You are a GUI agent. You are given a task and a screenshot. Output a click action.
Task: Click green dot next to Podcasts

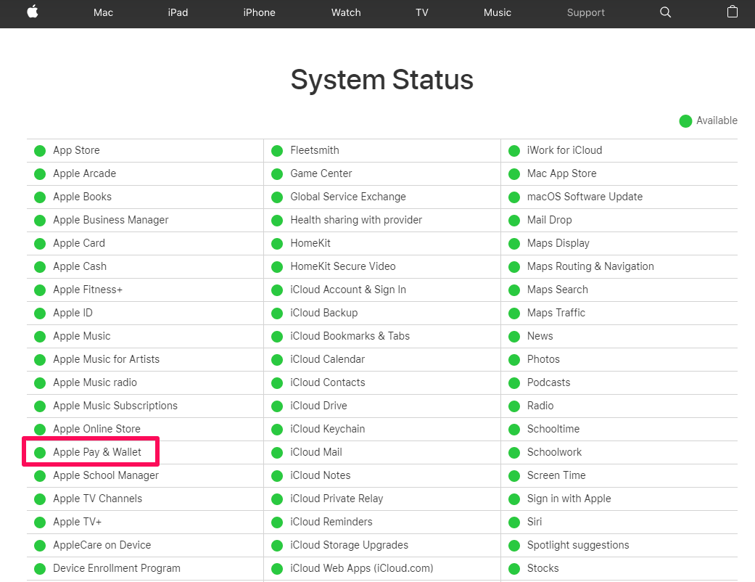click(x=514, y=383)
